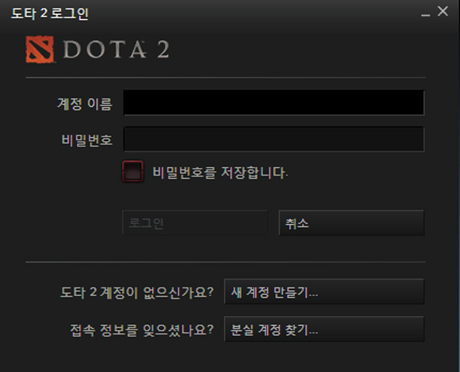
Task: Click the divider line beneath the logo
Action: 226,78
